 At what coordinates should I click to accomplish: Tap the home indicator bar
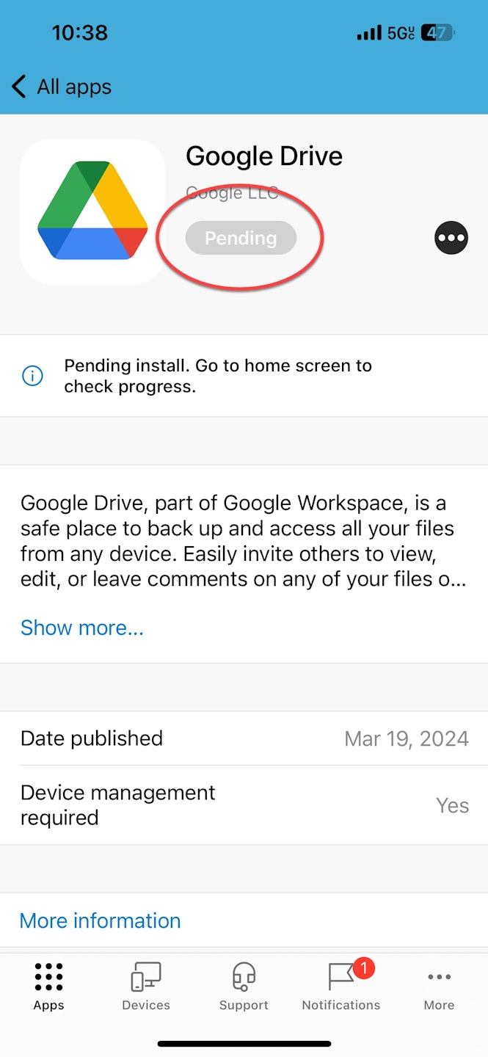244,1043
